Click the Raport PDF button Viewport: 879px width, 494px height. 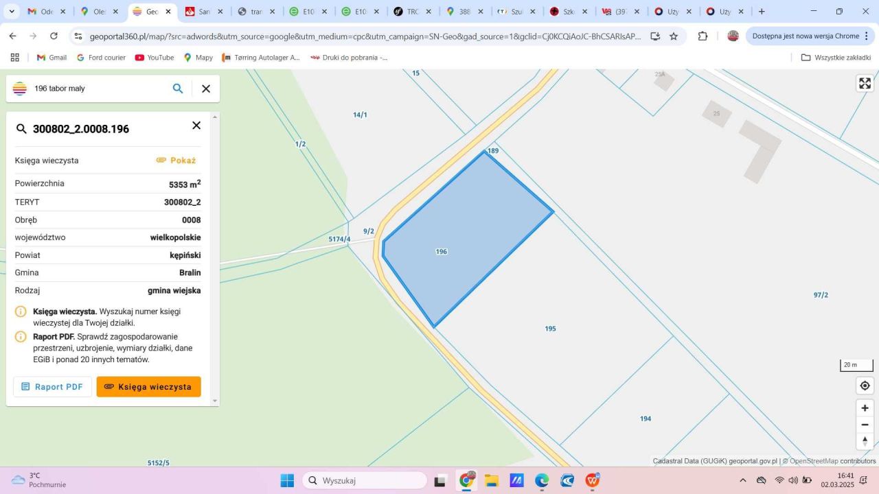point(52,386)
